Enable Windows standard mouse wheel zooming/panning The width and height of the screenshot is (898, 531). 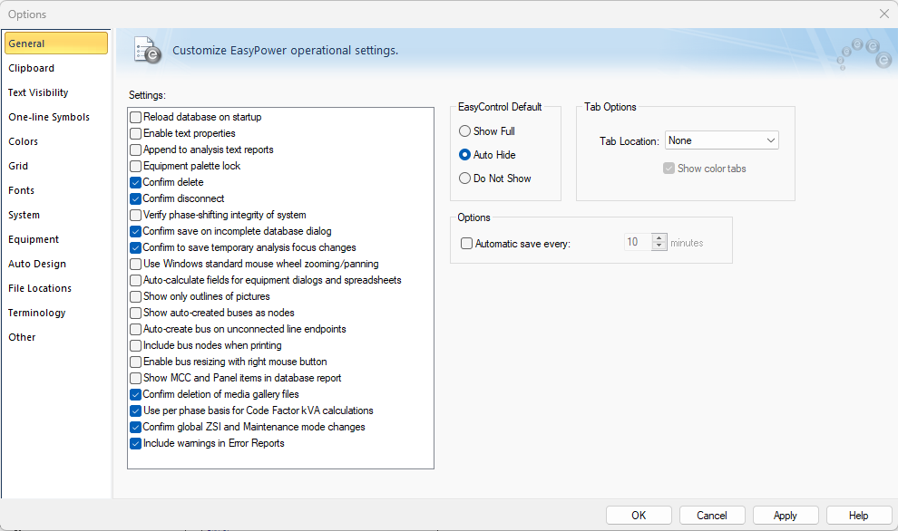[136, 264]
